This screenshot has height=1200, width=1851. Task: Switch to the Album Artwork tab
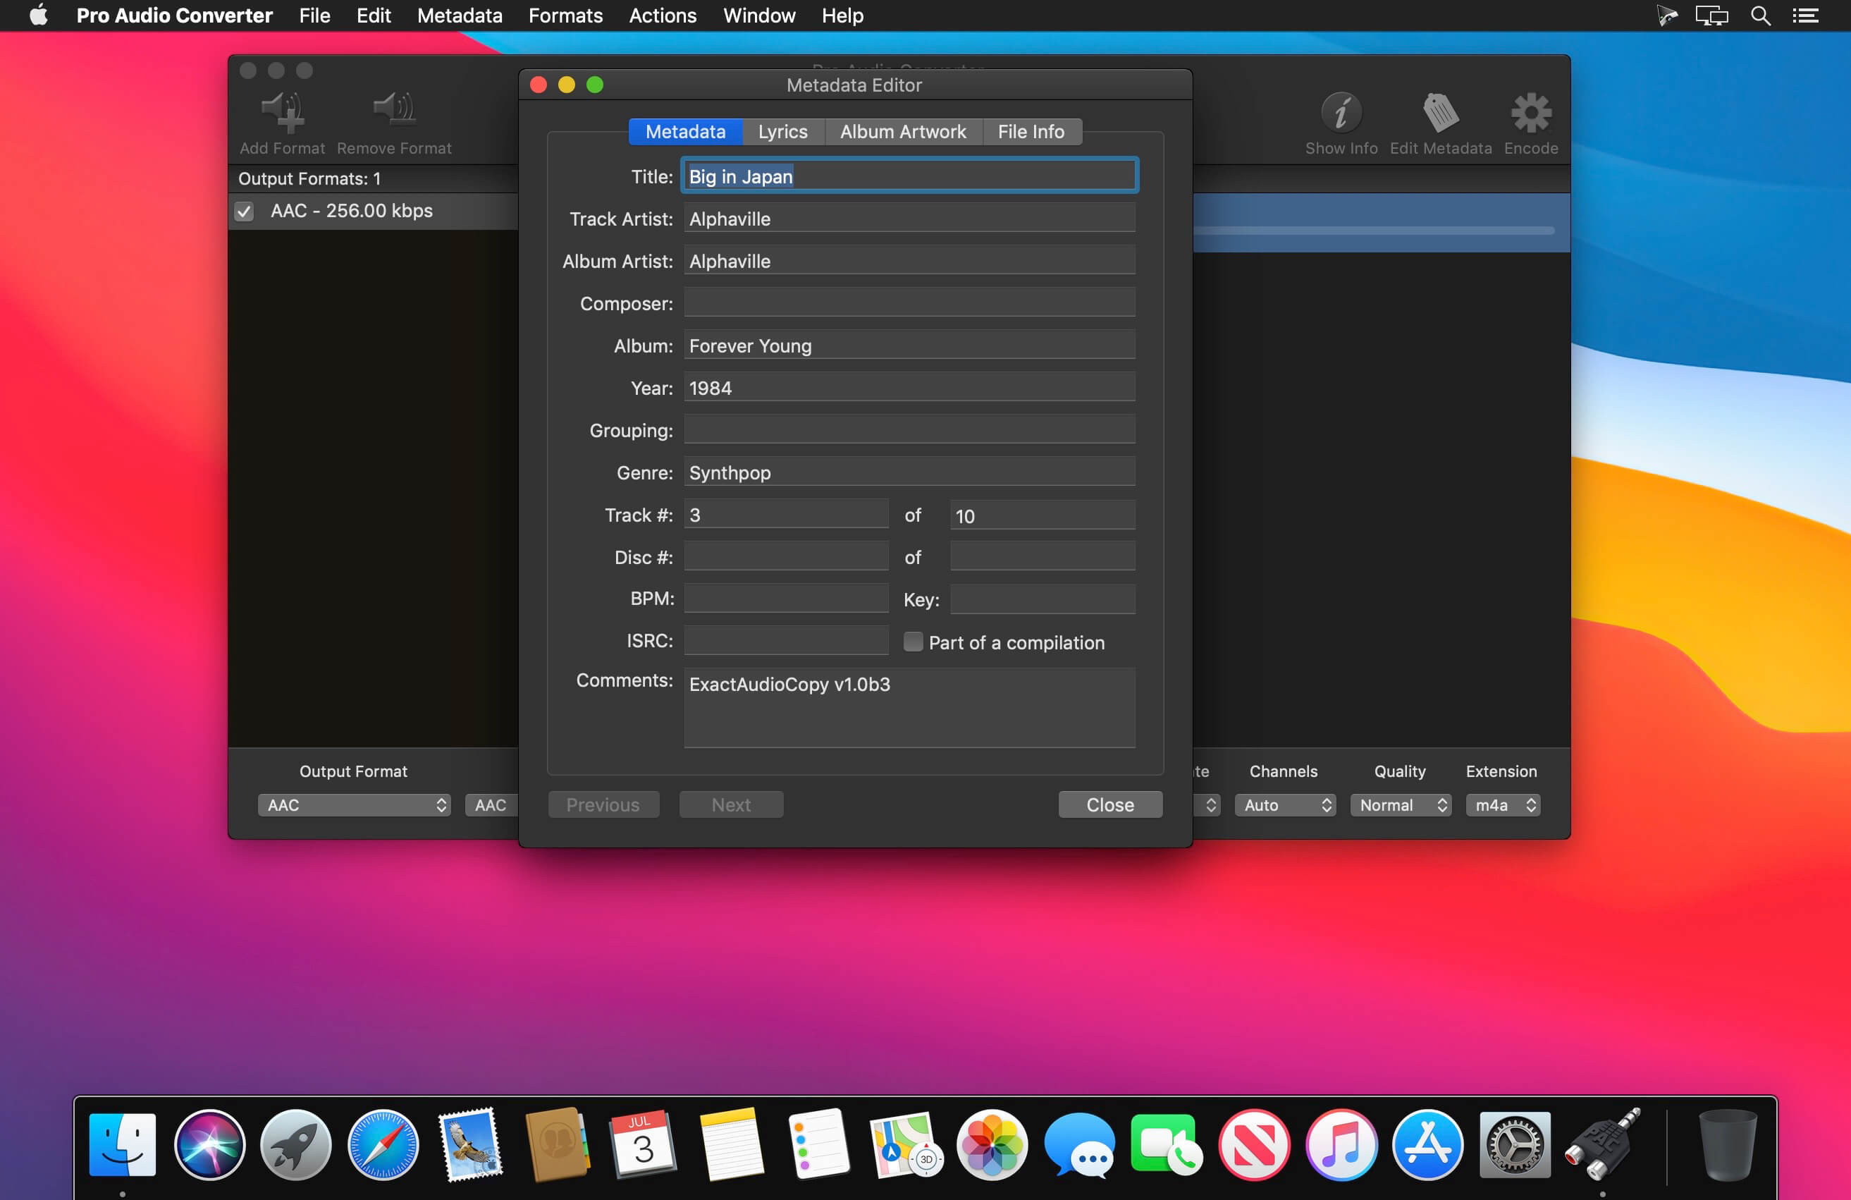902,131
